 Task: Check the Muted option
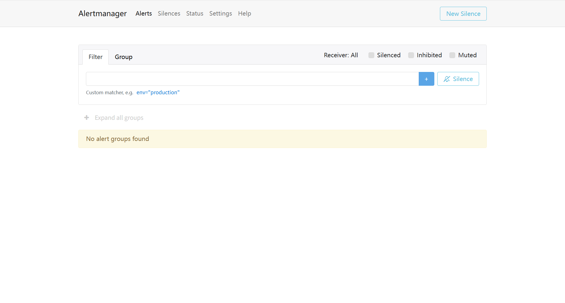[x=452, y=55]
